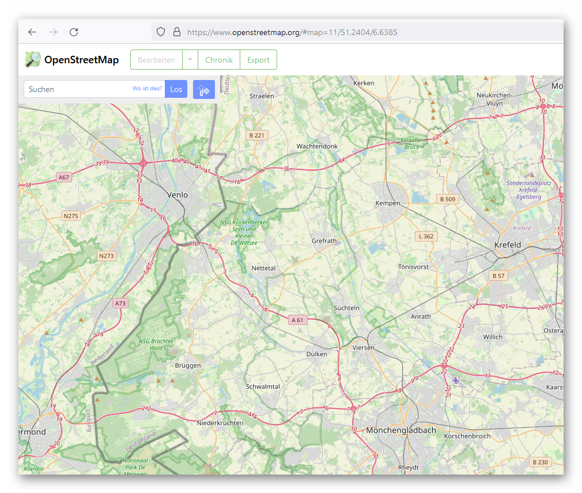The image size is (582, 493).
Task: Click the browser back arrow
Action: (32, 32)
